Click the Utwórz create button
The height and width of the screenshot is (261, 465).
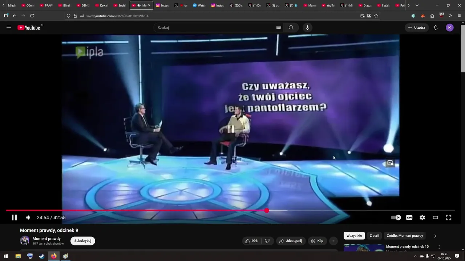pos(417,28)
